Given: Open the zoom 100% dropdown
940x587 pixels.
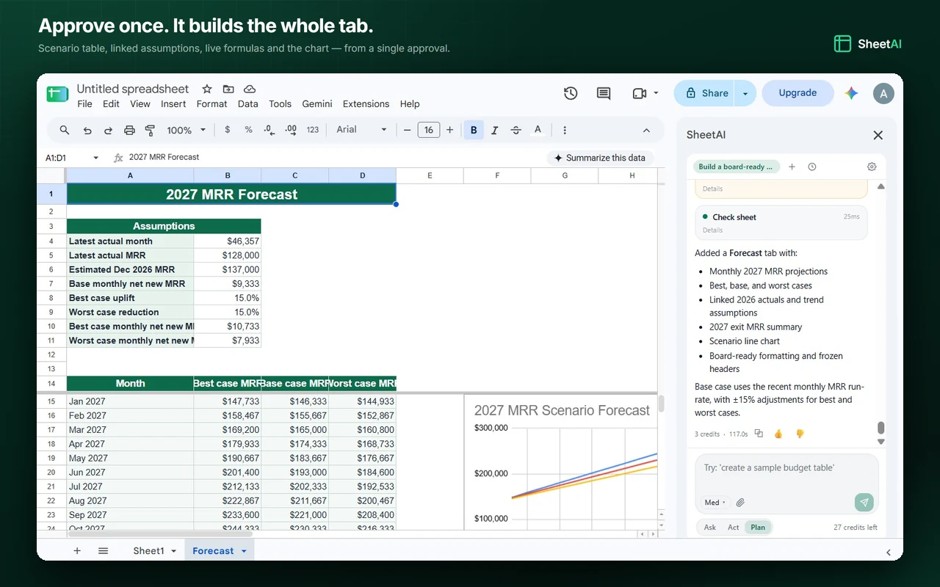Looking at the screenshot, I should pos(185,130).
